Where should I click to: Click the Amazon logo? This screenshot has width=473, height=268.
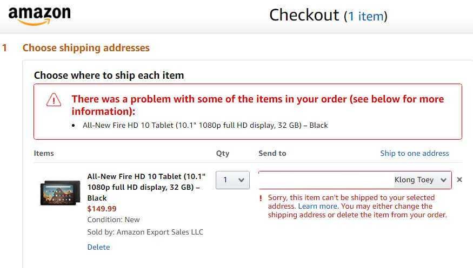pos(39,16)
